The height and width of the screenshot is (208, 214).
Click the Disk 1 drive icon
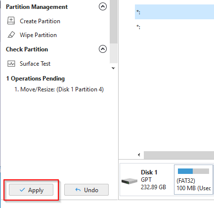point(129,181)
